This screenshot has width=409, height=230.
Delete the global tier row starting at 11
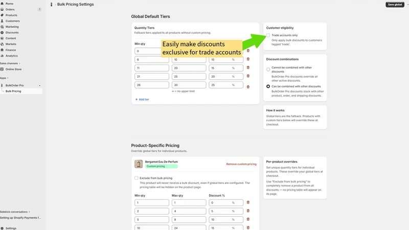coord(248,67)
